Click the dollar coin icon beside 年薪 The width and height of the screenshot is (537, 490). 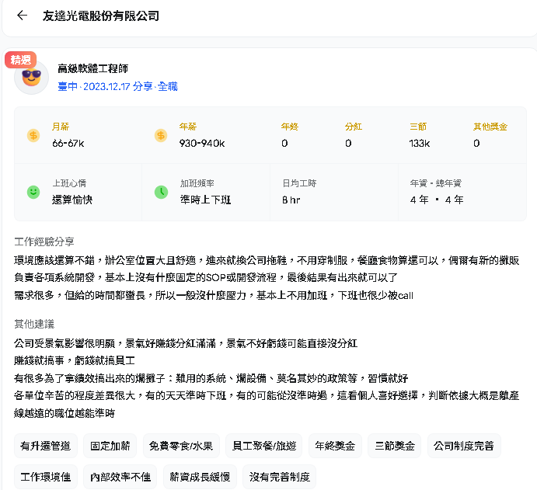[161, 135]
